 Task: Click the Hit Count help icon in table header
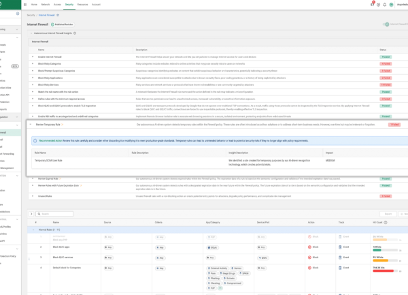tap(386, 222)
